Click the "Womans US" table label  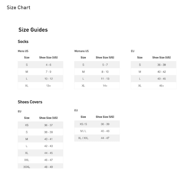[x=82, y=51]
